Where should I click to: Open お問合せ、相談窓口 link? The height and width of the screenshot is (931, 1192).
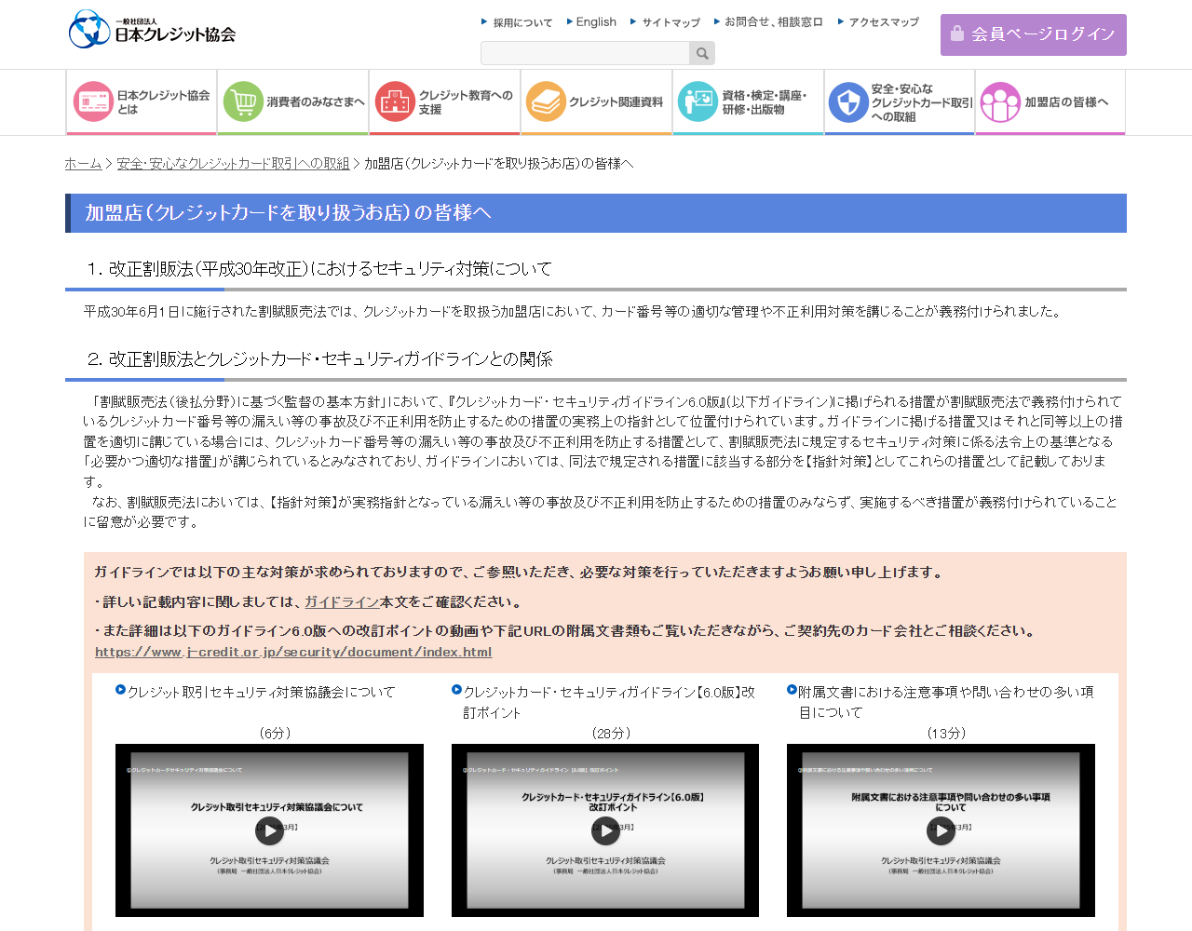768,22
